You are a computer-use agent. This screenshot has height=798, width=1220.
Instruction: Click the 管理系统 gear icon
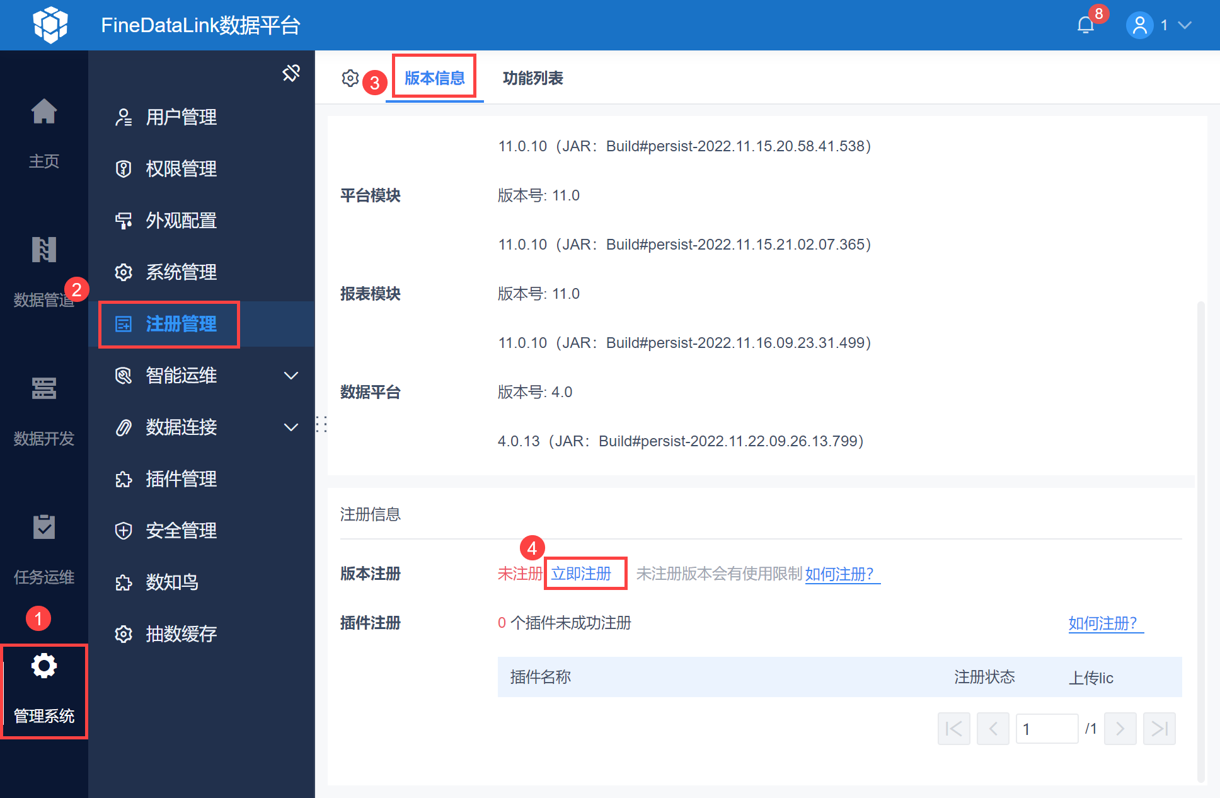[x=44, y=666]
